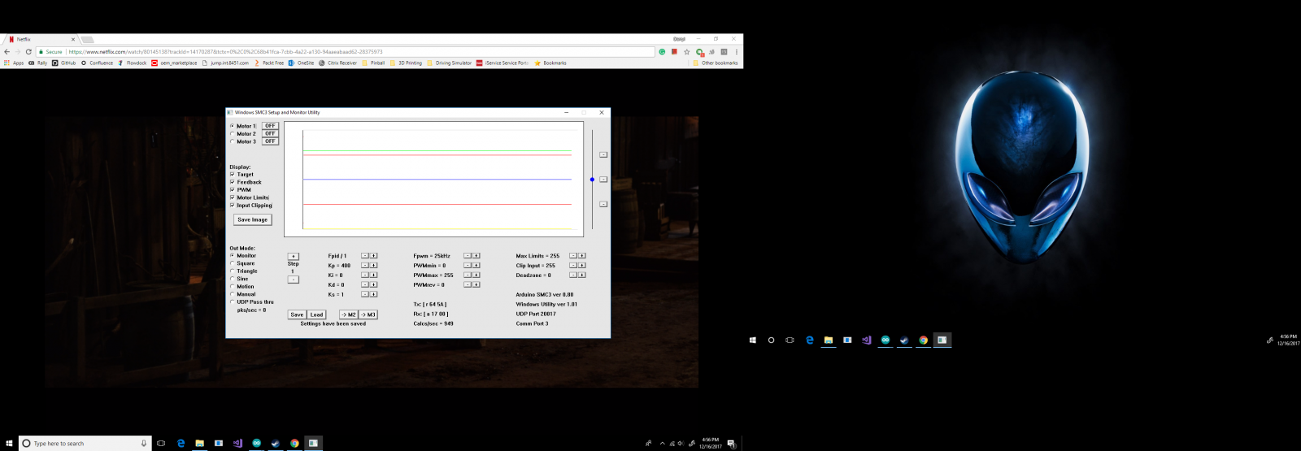The height and width of the screenshot is (451, 1301).
Task: Increase the Kp value with plus
Action: (x=374, y=266)
